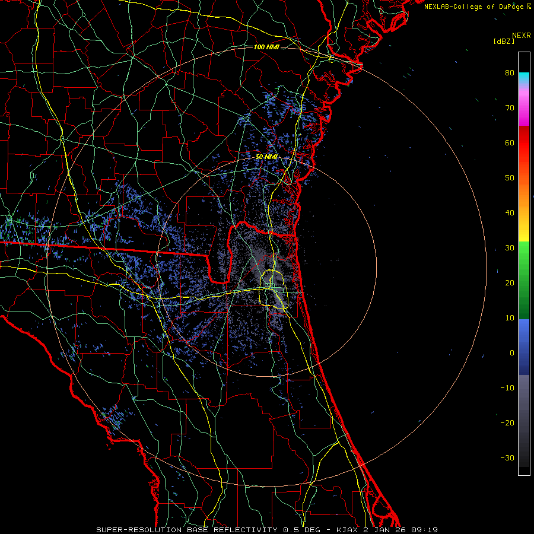Click the 50 dBZ scale value
The height and width of the screenshot is (534, 534).
click(x=510, y=178)
